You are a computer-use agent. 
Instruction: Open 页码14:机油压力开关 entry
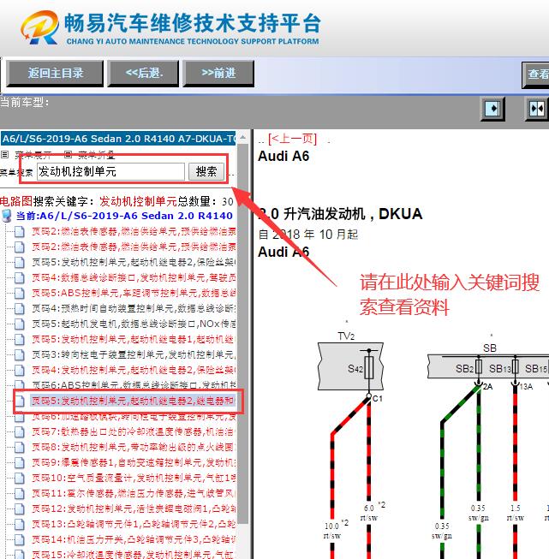pos(134,539)
